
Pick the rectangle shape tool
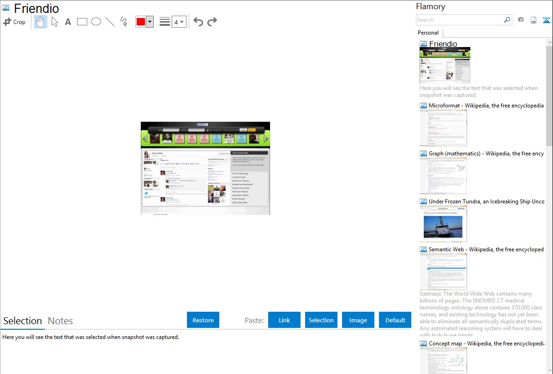[x=82, y=22]
